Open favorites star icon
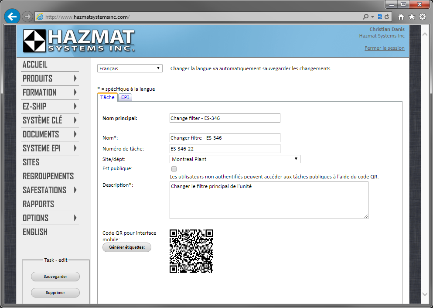The height and width of the screenshot is (308, 433). click(412, 17)
